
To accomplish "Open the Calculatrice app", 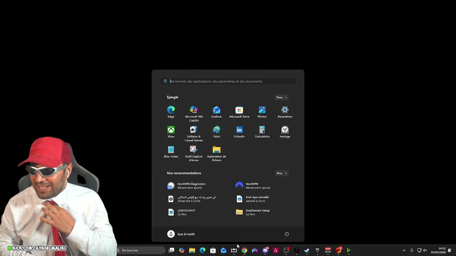I will tap(262, 132).
